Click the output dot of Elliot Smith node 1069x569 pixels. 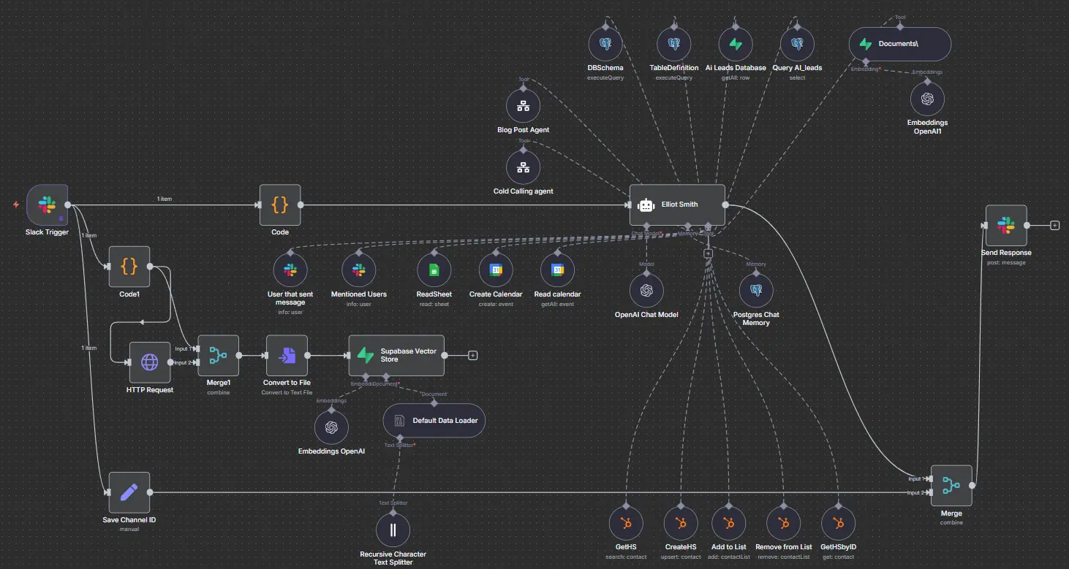[x=725, y=205]
